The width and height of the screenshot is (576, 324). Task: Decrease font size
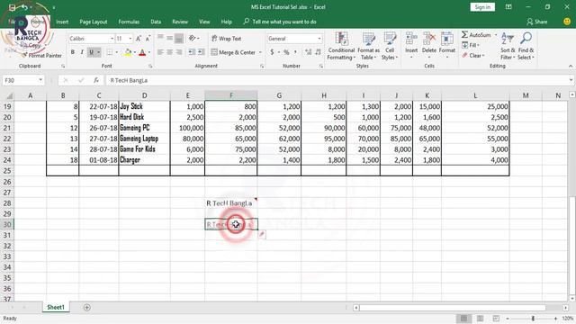[x=148, y=39]
